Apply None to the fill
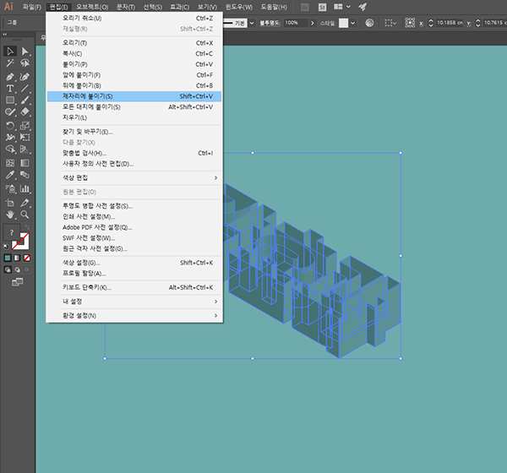The height and width of the screenshot is (473, 507). [x=27, y=258]
